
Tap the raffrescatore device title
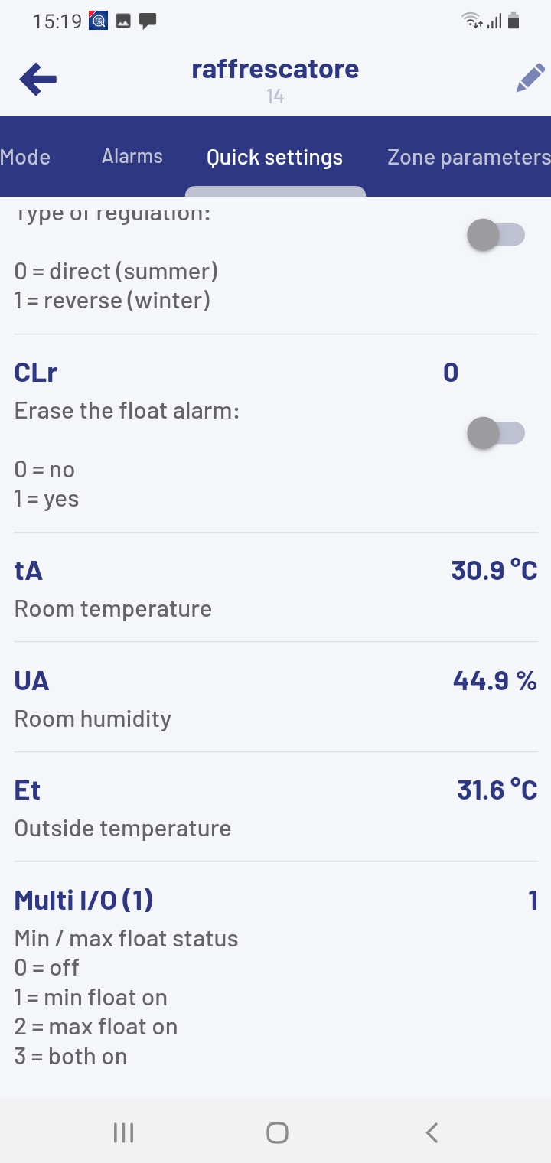pyautogui.click(x=275, y=70)
